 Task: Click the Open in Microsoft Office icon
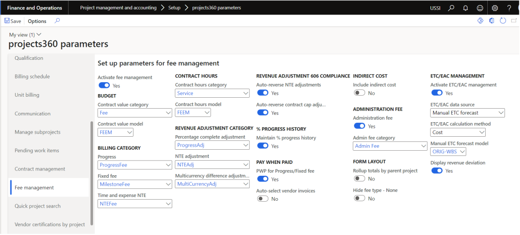(x=491, y=21)
